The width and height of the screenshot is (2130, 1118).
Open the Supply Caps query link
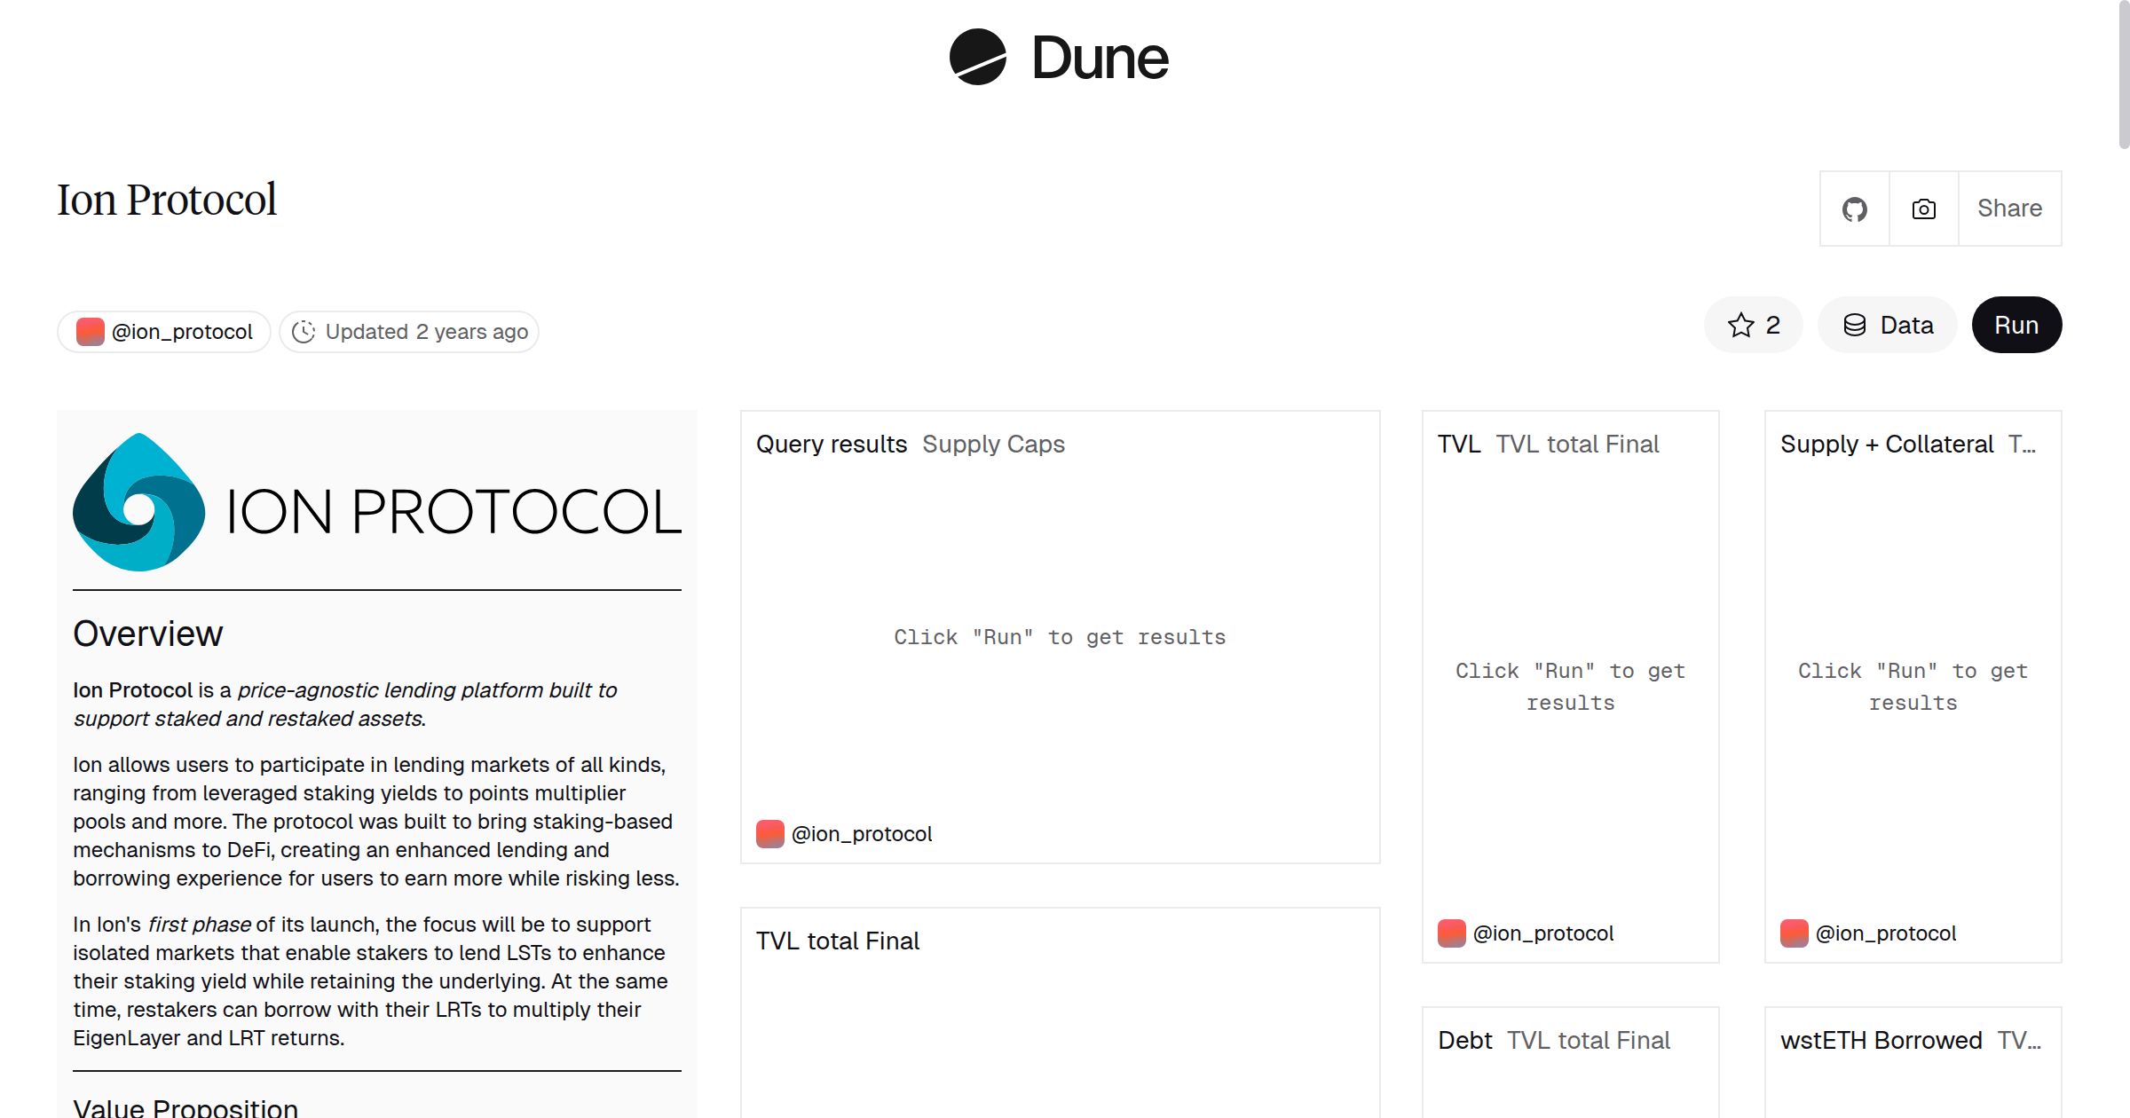[992, 445]
